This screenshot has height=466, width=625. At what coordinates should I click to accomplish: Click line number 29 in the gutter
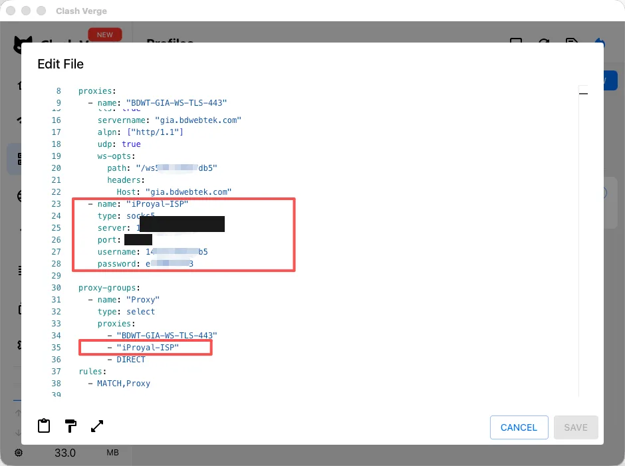57,275
